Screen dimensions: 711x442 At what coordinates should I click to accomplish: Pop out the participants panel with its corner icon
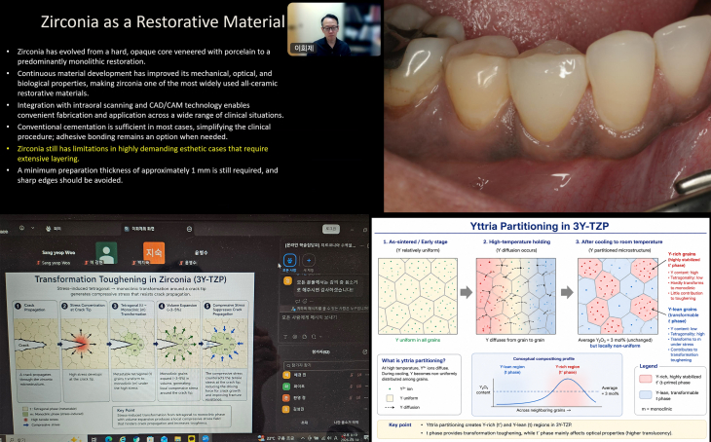tap(365, 351)
